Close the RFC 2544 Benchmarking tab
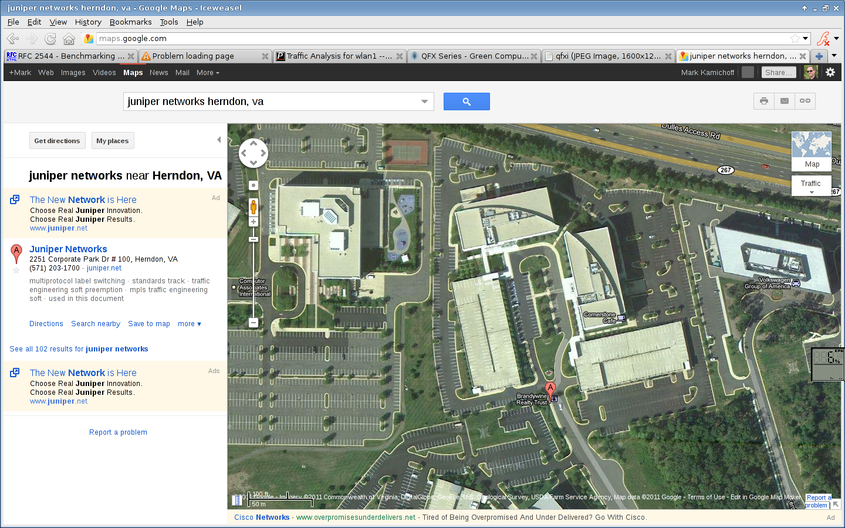This screenshot has width=845, height=528. (x=130, y=56)
